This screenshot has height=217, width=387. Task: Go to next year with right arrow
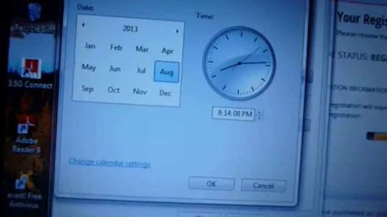point(177,31)
